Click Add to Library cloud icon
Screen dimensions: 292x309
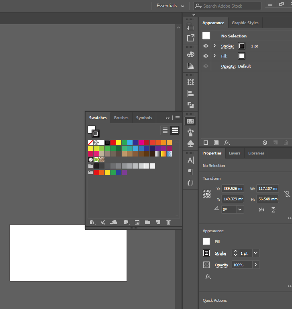click(114, 222)
